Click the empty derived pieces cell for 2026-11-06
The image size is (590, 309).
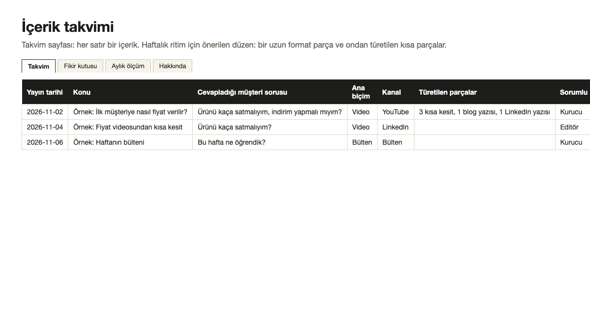pyautogui.click(x=485, y=142)
